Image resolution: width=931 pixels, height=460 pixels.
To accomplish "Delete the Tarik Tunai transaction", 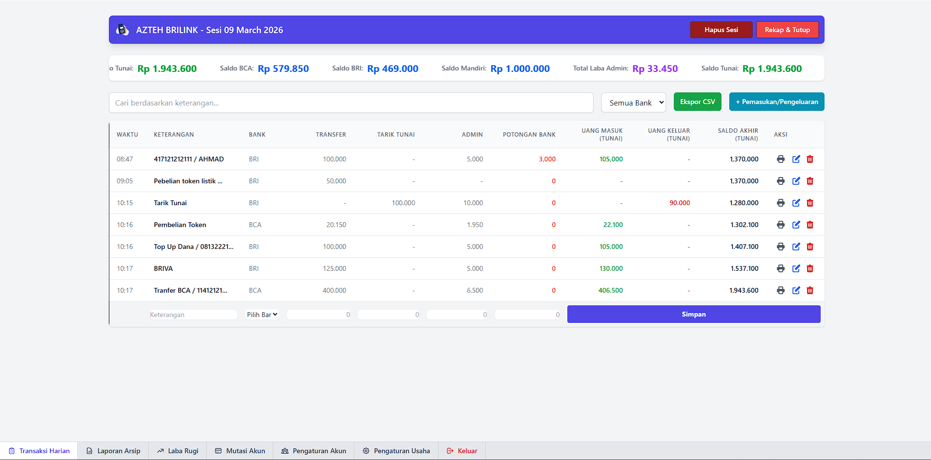I will (x=810, y=203).
